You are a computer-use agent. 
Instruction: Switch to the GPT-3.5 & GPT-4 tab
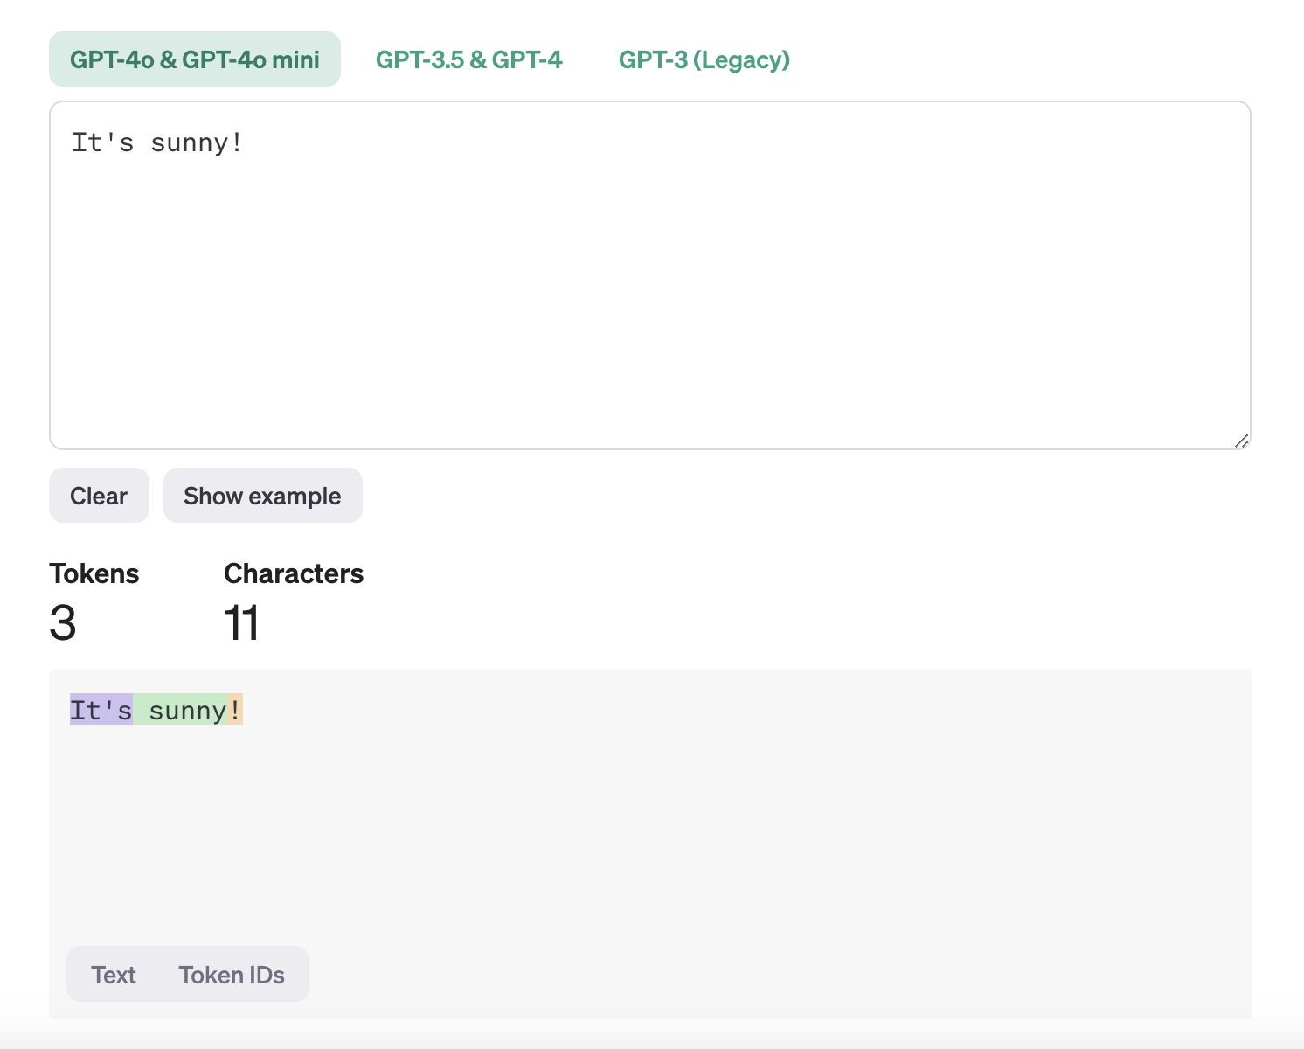(x=468, y=59)
